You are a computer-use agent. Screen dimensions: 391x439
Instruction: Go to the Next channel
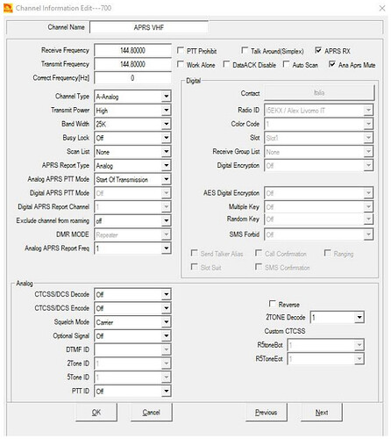click(x=322, y=412)
